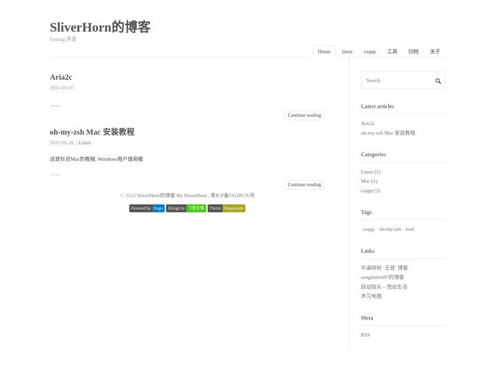Open the 关于 about nav item
This screenshot has height=371, width=495.
[434, 52]
